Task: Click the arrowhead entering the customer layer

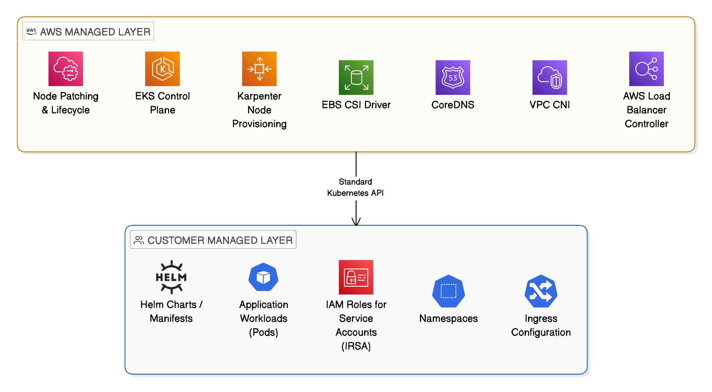Action: tap(356, 222)
